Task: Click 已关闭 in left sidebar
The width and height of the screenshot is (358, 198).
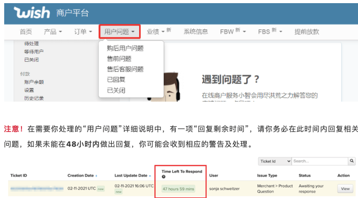Action: 31,60
